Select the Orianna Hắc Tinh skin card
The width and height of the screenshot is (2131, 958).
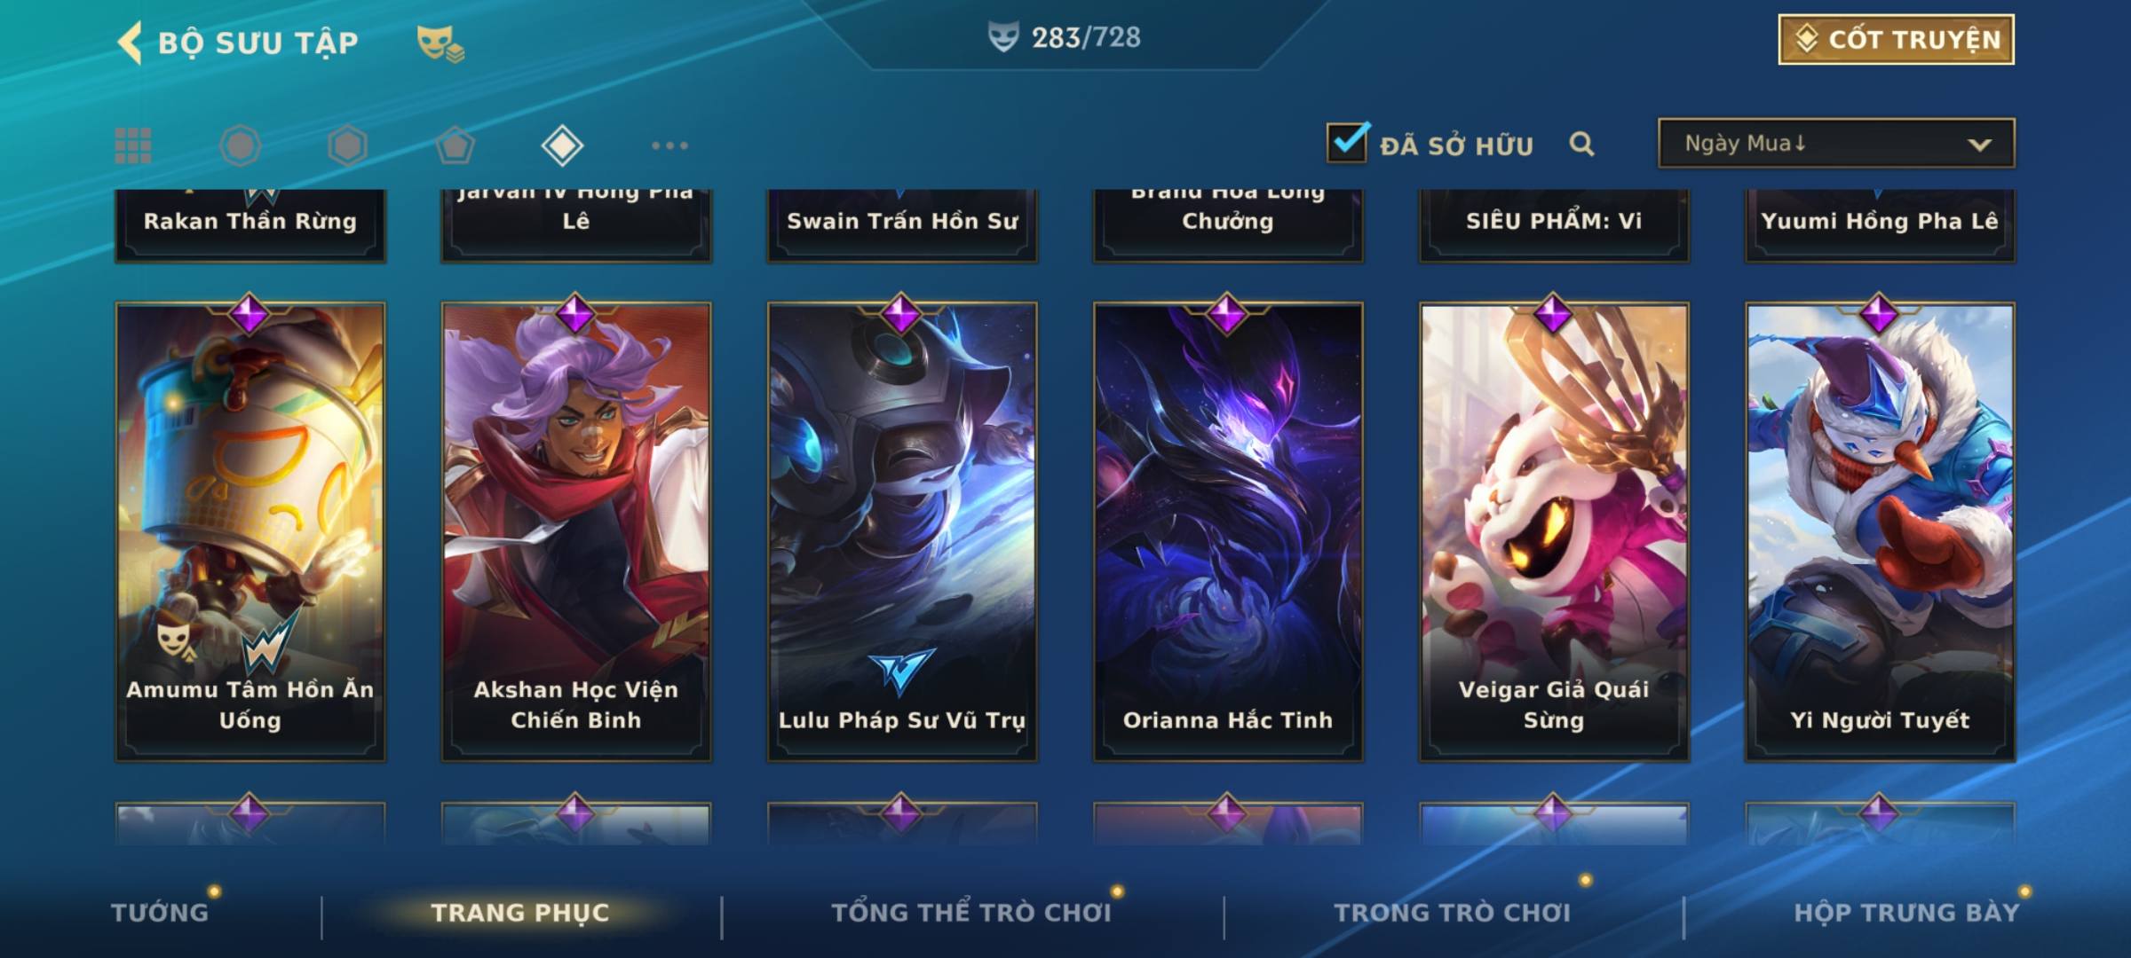click(x=1228, y=530)
